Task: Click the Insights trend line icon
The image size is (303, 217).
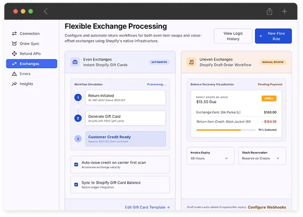Action: [14, 84]
